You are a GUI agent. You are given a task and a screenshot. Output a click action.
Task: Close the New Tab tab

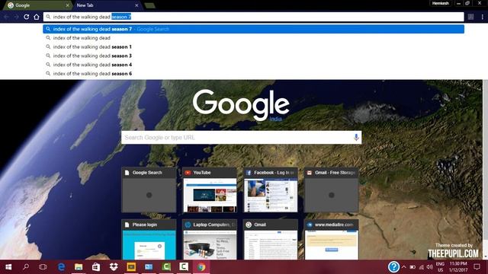click(x=136, y=5)
